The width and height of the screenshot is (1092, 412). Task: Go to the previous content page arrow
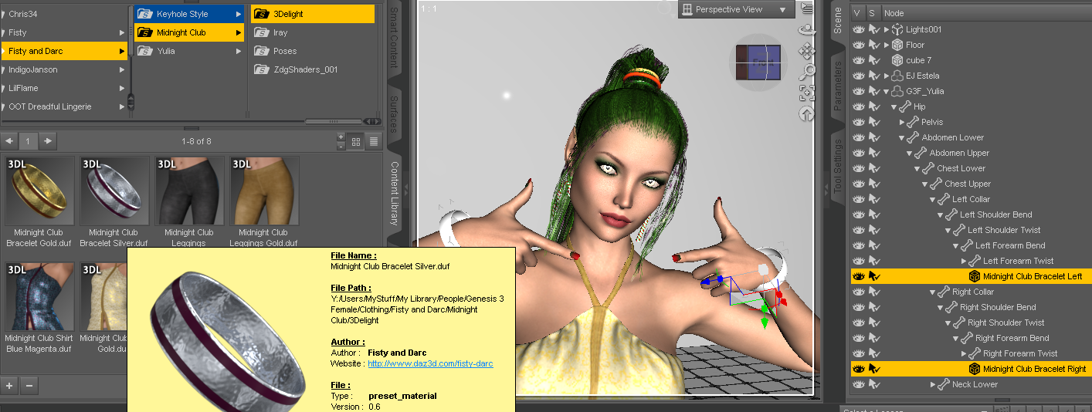pos(9,141)
